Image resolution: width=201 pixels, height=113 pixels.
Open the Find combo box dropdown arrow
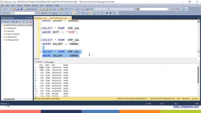coord(167,9)
